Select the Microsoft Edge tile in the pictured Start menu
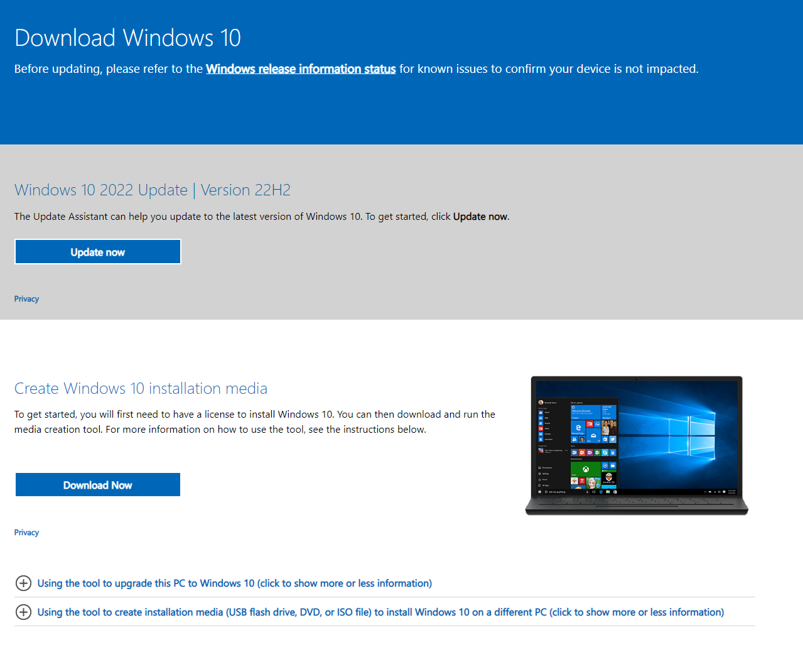This screenshot has height=662, width=803. [x=578, y=428]
